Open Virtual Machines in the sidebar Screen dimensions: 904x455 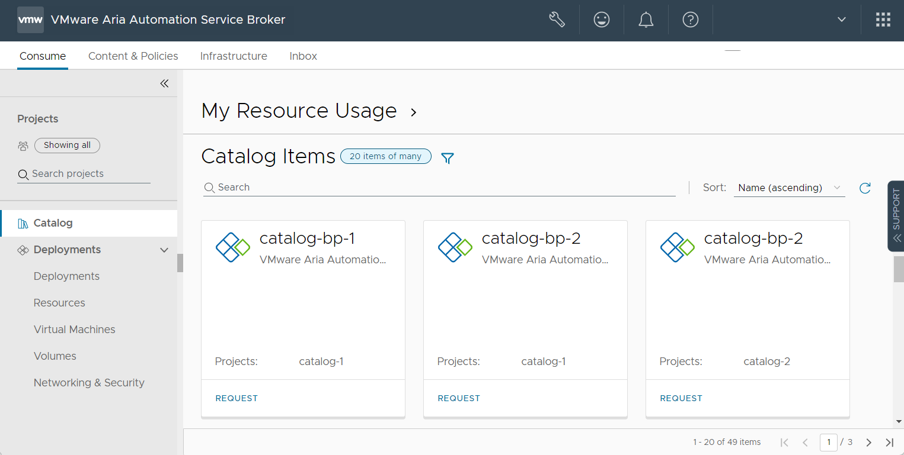75,330
